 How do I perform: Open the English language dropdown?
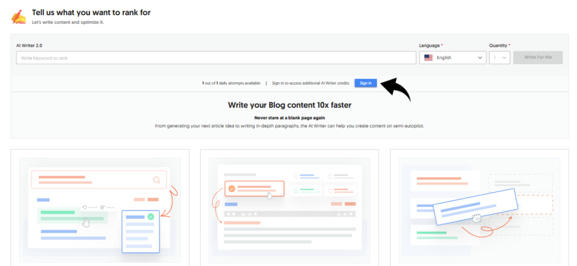click(452, 57)
